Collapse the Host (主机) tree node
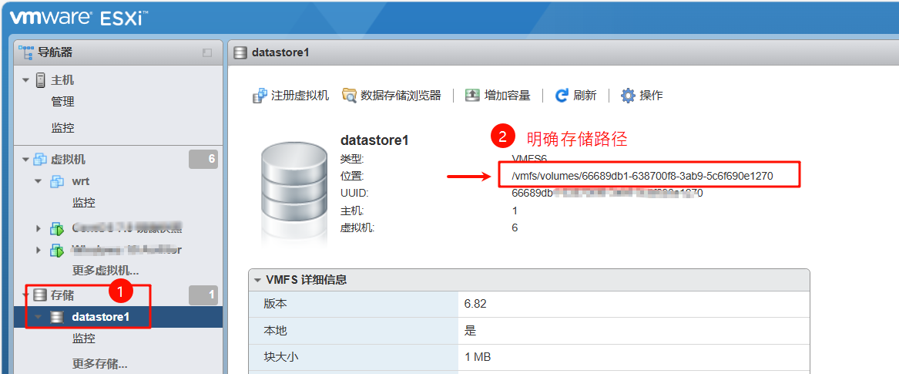Image resolution: width=899 pixels, height=374 pixels. [25, 80]
